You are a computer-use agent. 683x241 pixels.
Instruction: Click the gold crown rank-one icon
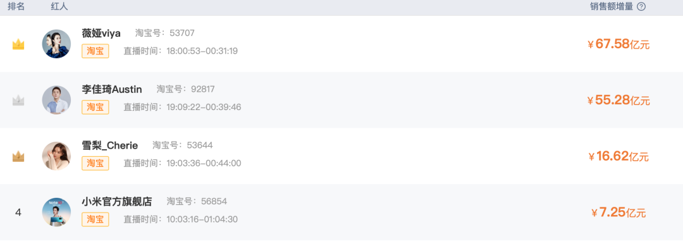[18, 44]
